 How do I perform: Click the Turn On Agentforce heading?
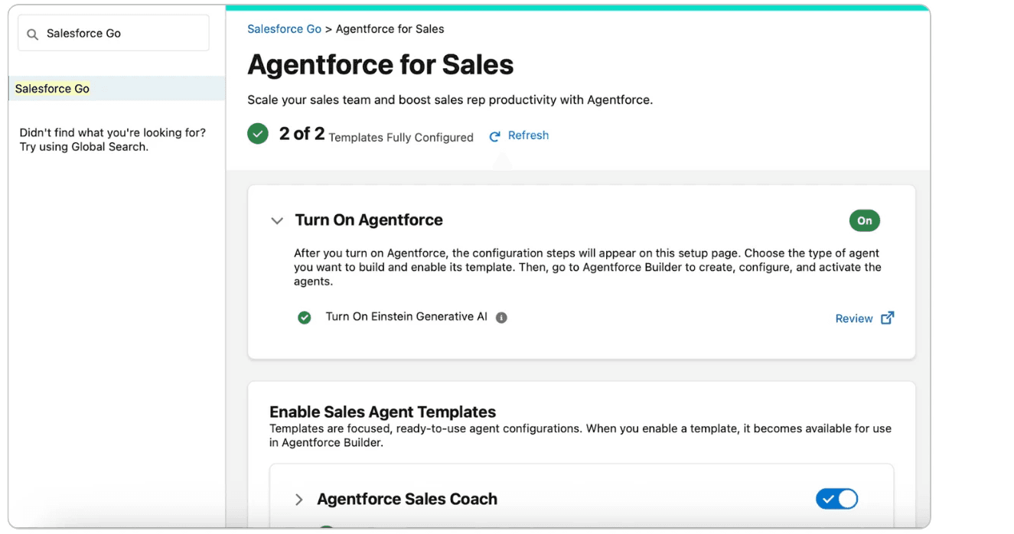[x=369, y=220]
